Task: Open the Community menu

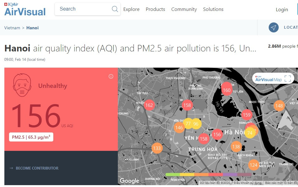Action: point(184,9)
